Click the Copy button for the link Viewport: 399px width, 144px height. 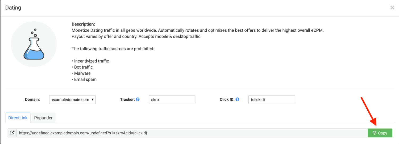pos(380,133)
